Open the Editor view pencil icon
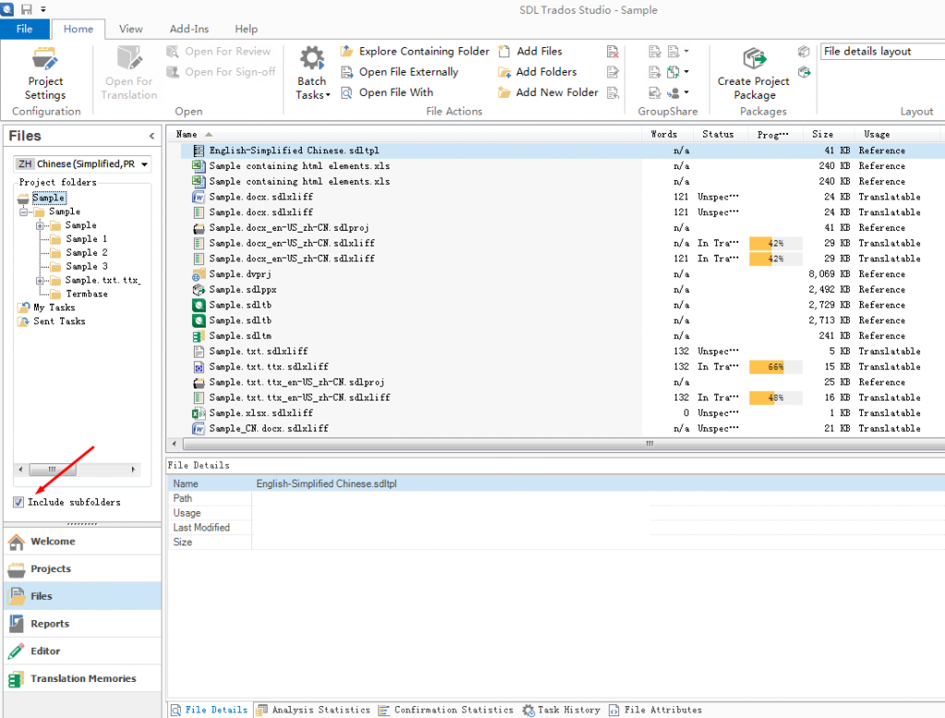The image size is (945, 718). coord(16,652)
